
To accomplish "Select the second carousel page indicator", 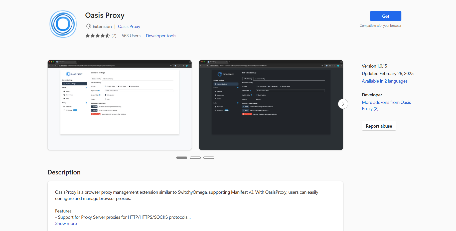I will (x=195, y=158).
